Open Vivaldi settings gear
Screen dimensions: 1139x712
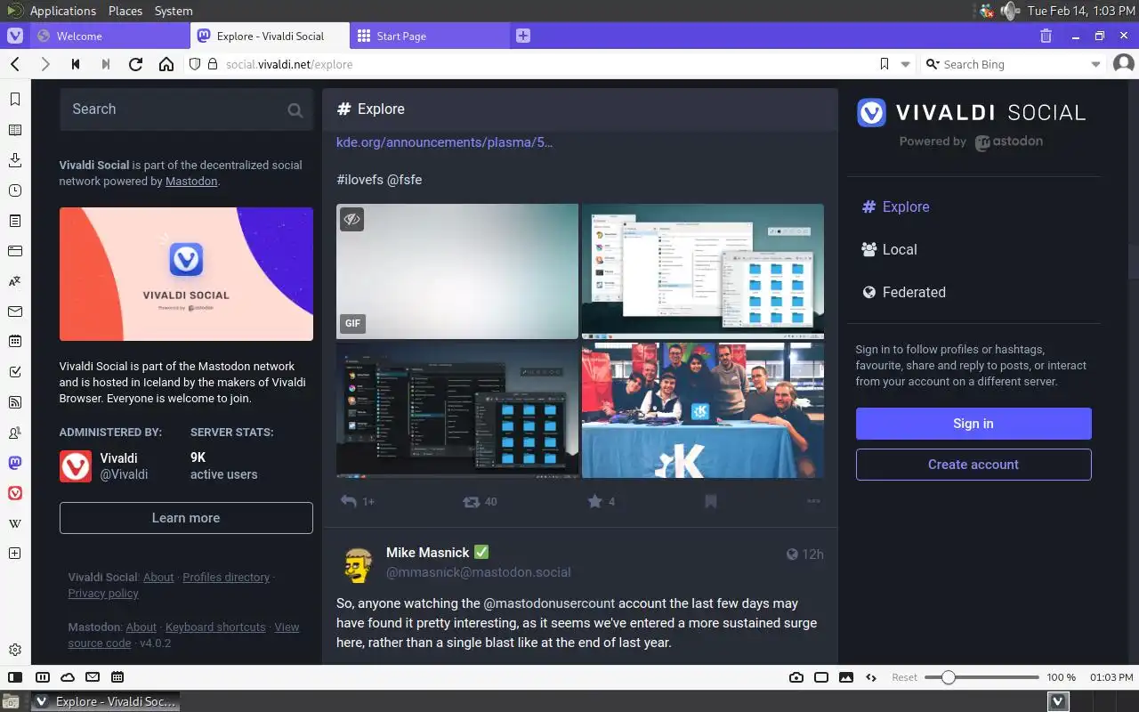click(15, 650)
